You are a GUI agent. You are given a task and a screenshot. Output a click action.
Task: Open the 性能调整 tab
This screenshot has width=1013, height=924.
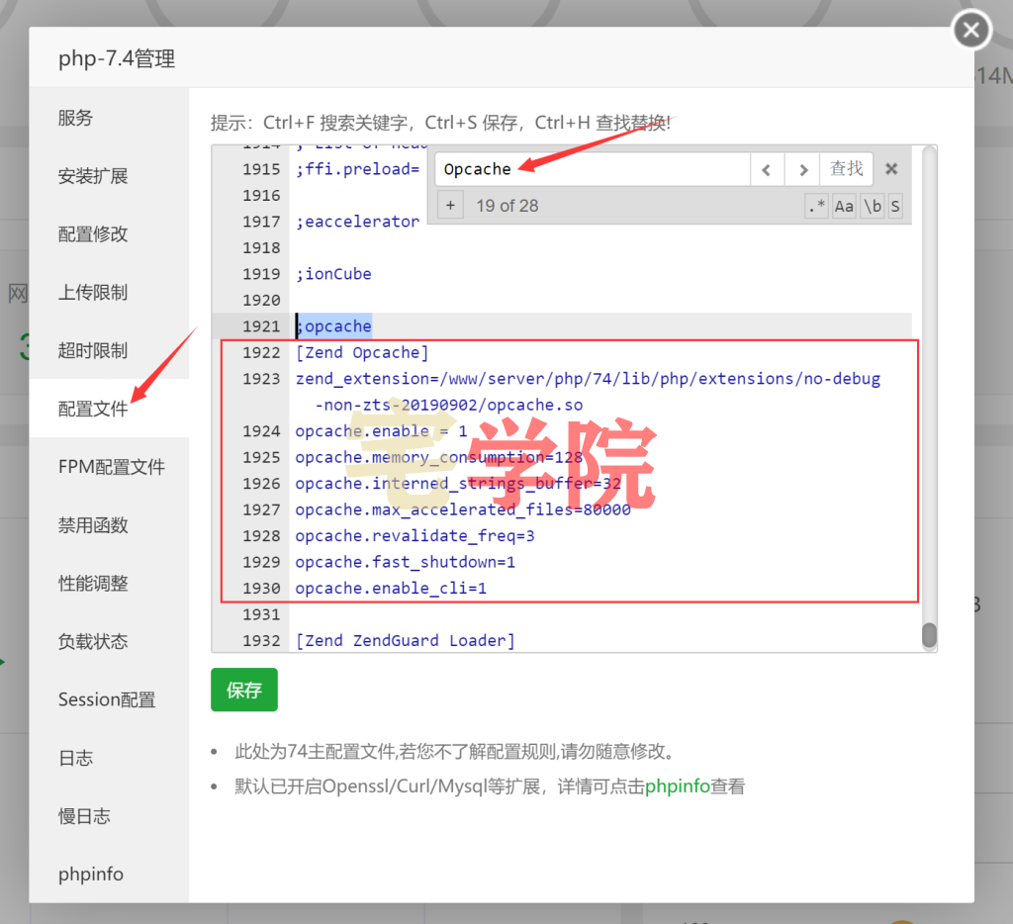click(109, 583)
